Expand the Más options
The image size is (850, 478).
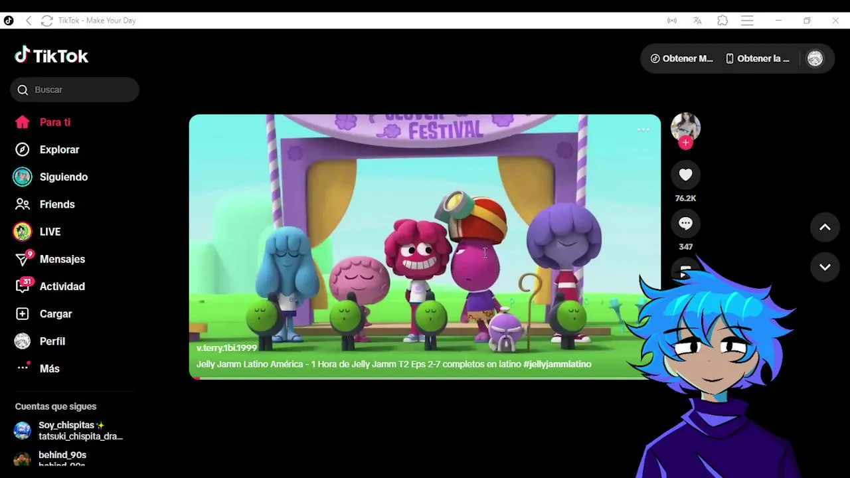click(x=38, y=368)
